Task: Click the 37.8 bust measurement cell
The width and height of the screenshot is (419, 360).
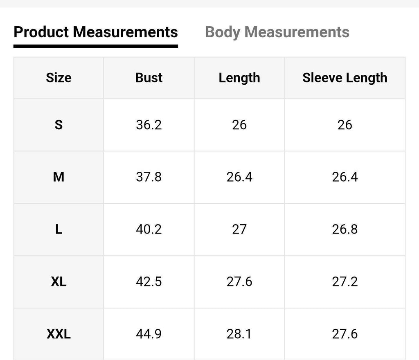Action: pyautogui.click(x=149, y=177)
